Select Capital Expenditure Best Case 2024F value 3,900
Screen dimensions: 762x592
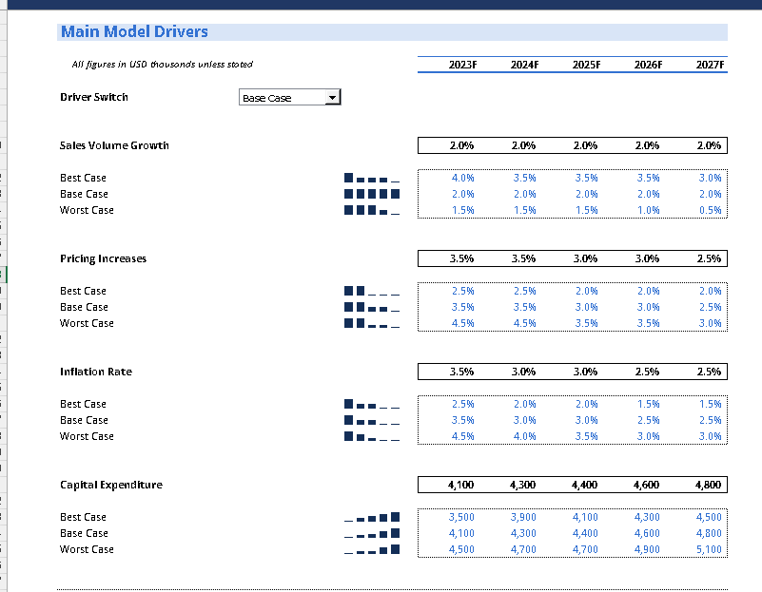click(x=523, y=517)
